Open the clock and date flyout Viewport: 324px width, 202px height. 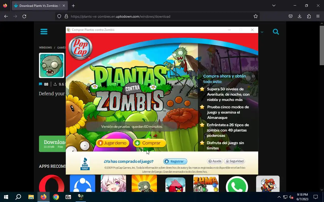coord(302,197)
